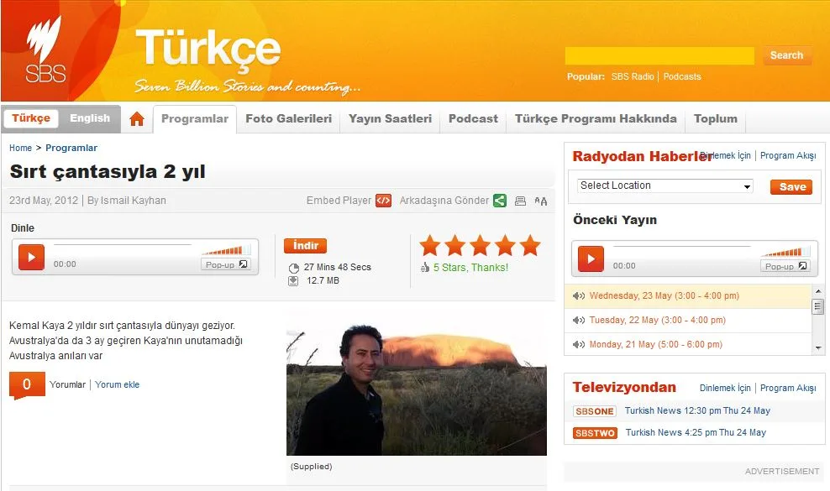Switch language to English
830x491 pixels.
pyautogui.click(x=90, y=118)
